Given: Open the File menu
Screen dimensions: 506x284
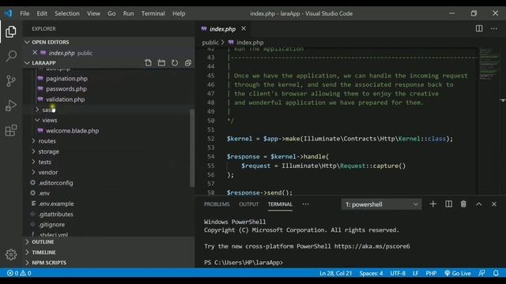Looking at the screenshot, I should coord(25,13).
